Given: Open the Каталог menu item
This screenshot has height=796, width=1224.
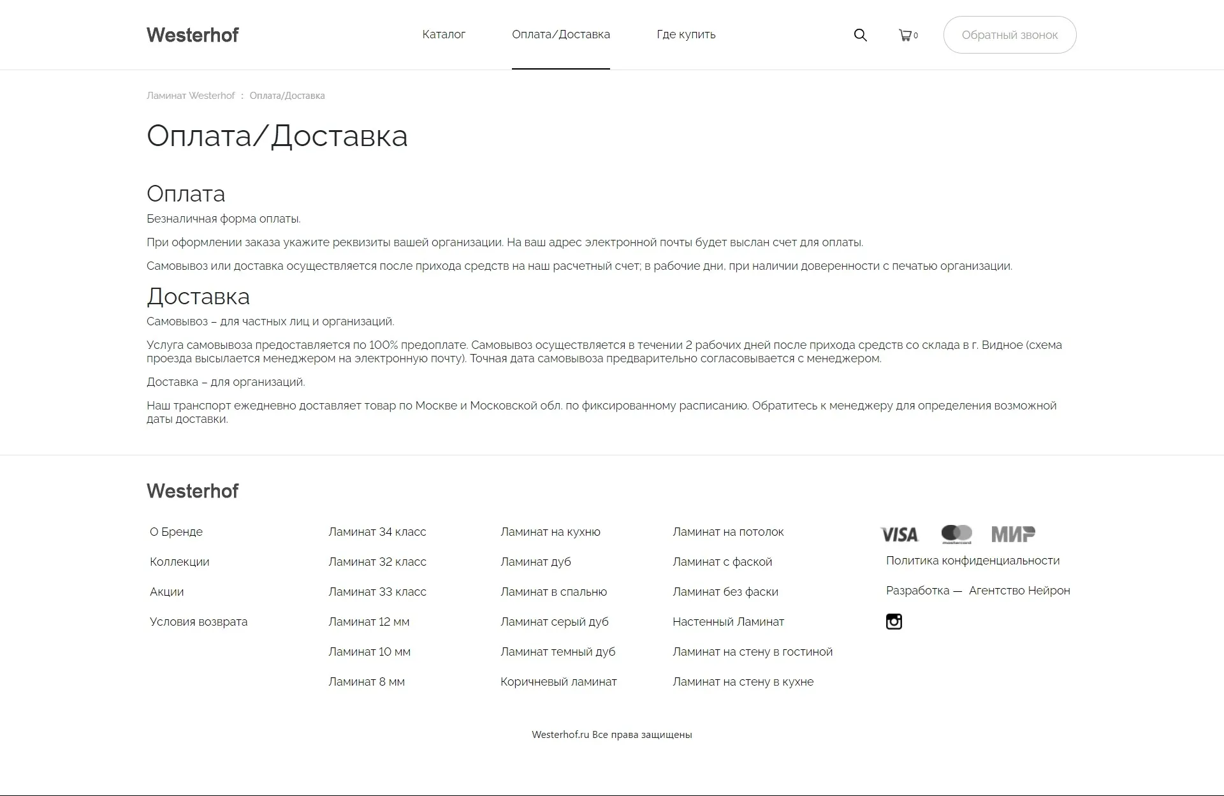Looking at the screenshot, I should 444,34.
